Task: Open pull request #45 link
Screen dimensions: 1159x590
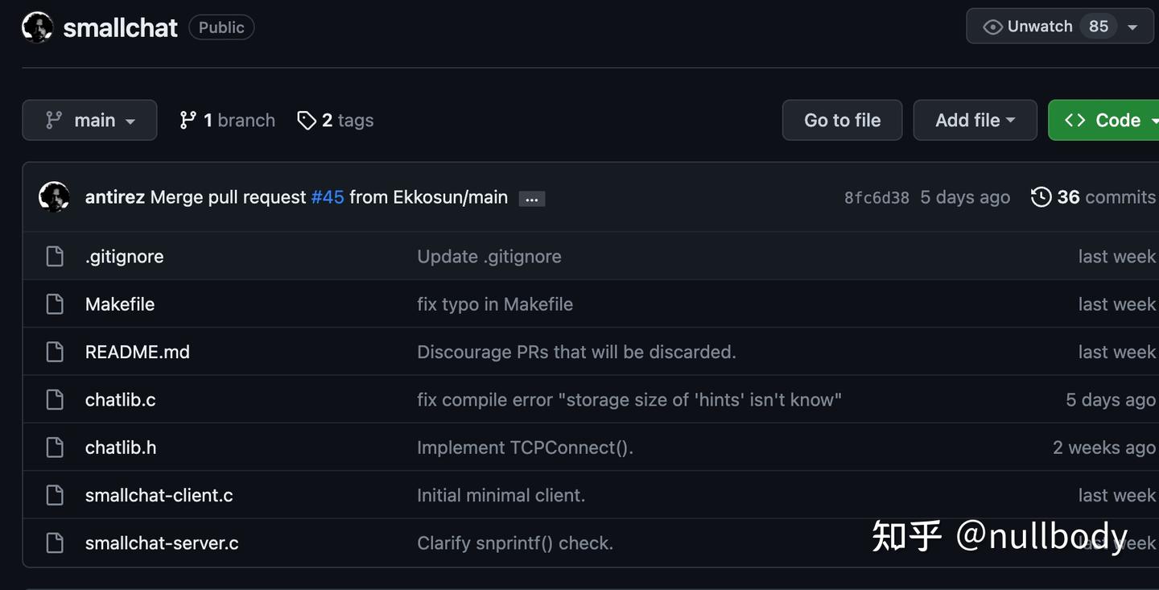Action: 328,197
